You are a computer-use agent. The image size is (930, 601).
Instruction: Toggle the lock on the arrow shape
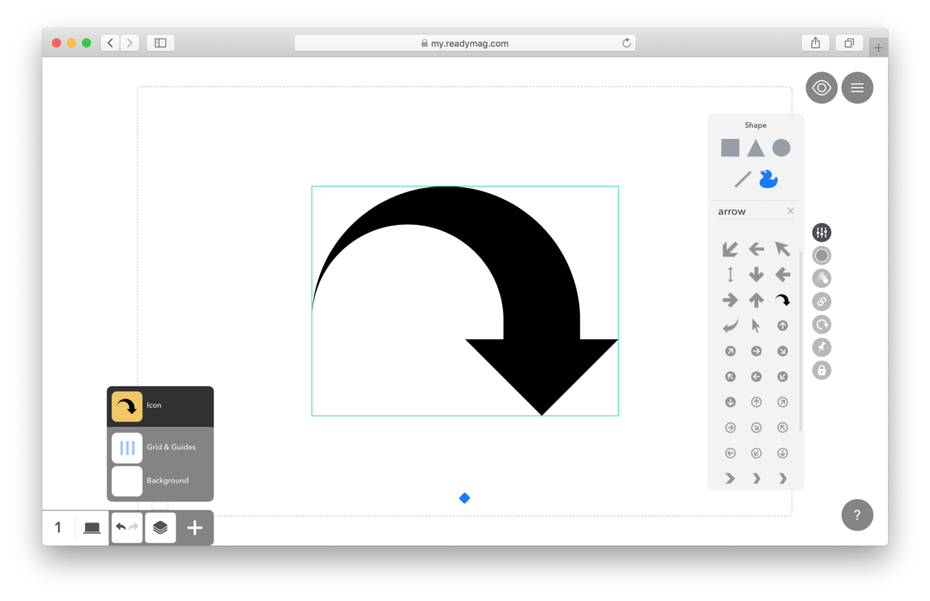coord(822,370)
